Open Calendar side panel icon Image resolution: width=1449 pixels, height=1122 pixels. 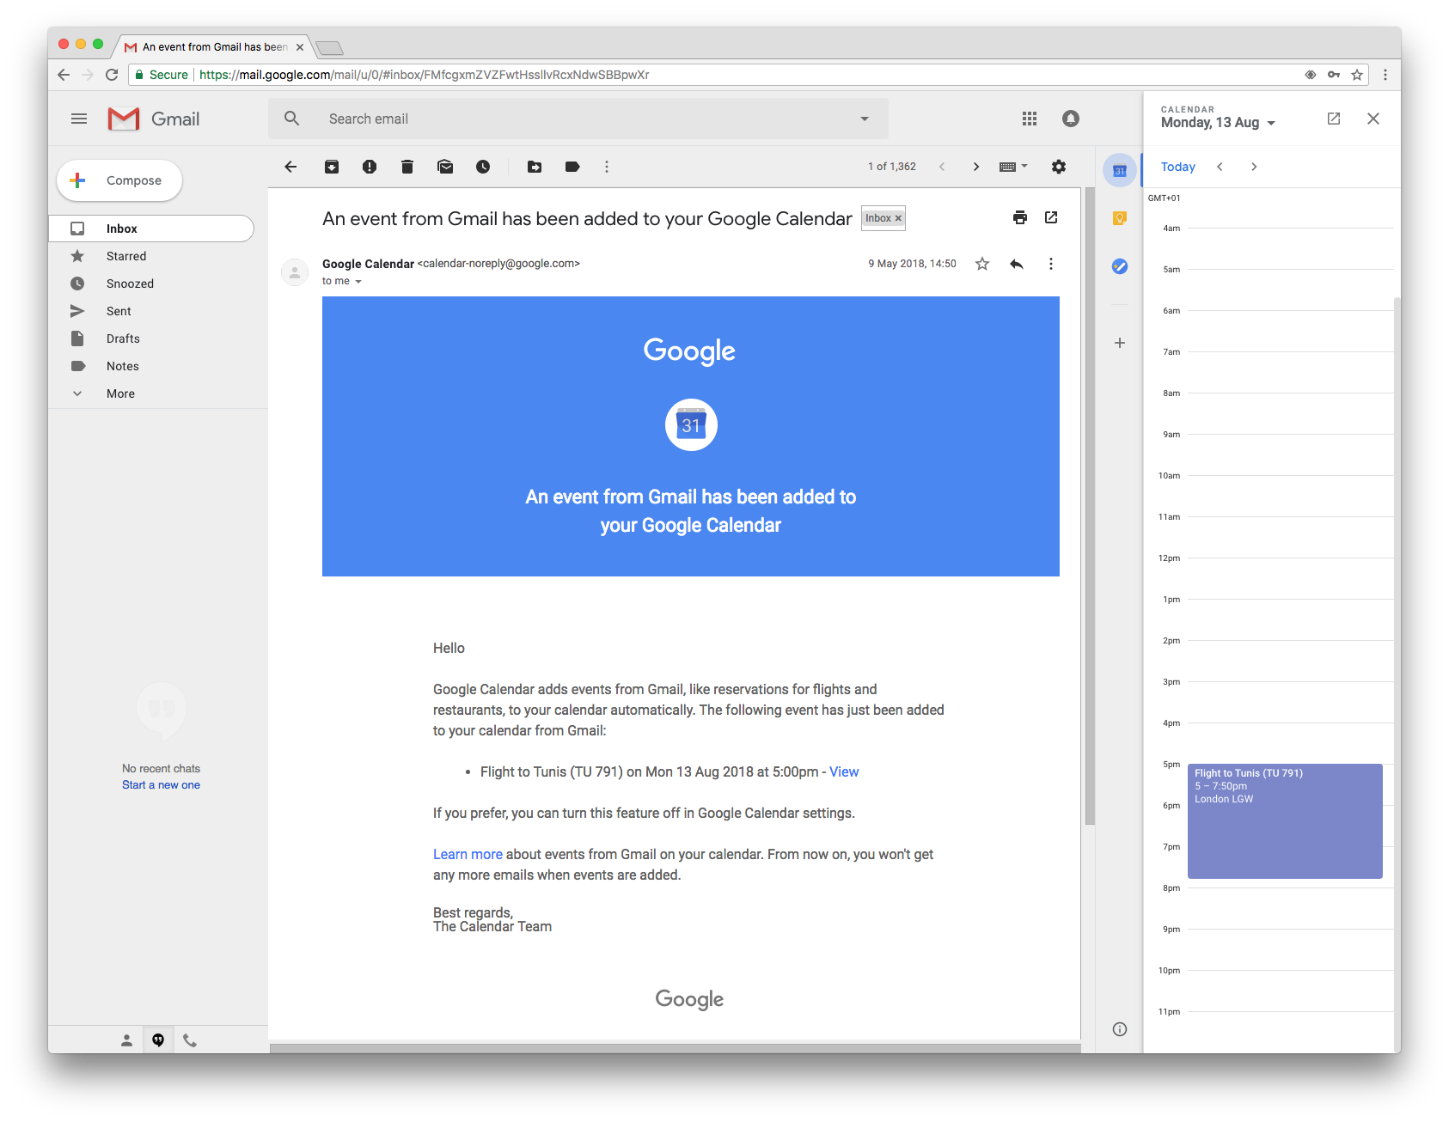click(1120, 170)
